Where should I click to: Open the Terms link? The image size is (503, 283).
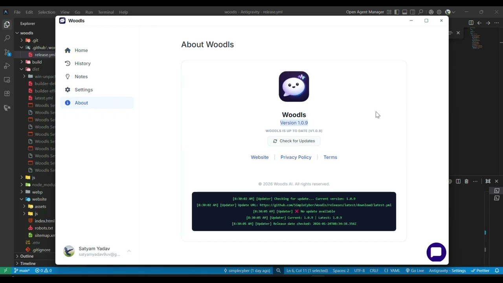(330, 157)
